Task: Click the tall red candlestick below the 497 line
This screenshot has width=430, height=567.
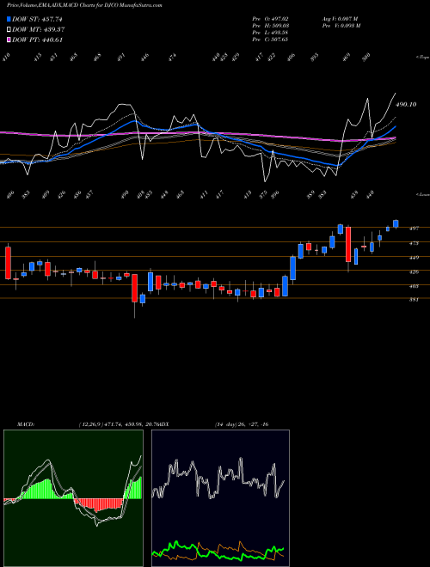Action: click(x=348, y=245)
